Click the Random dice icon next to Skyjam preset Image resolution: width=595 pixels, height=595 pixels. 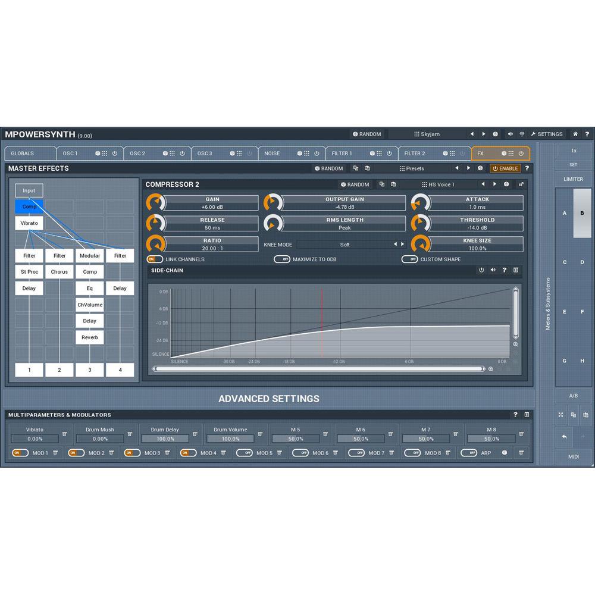click(495, 134)
